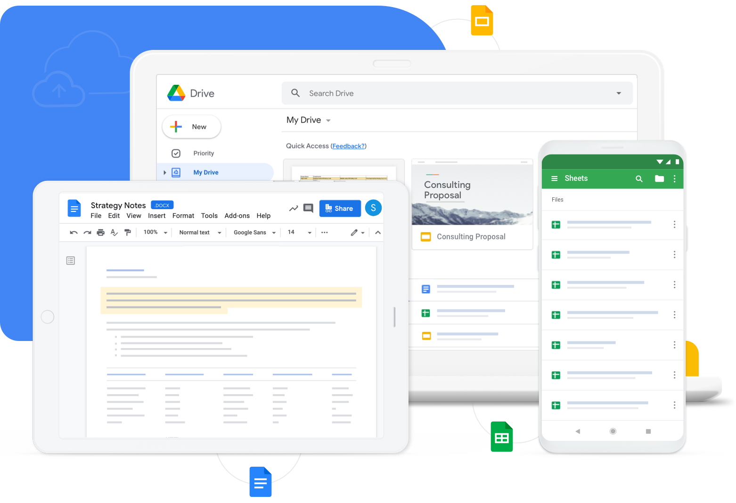
Task: Open the Tools menu in Docs
Action: tap(209, 216)
